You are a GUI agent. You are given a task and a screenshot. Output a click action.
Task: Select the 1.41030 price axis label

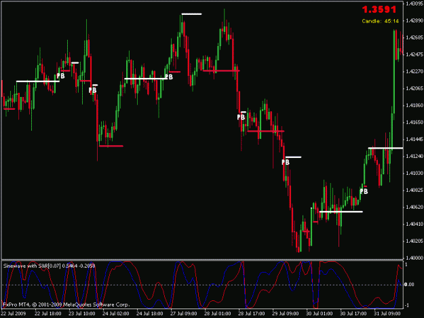(x=414, y=173)
